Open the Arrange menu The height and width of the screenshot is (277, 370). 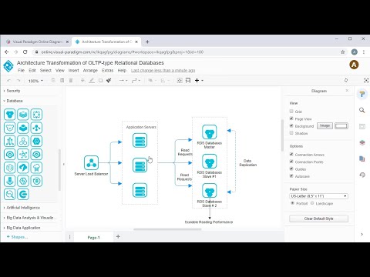point(90,71)
